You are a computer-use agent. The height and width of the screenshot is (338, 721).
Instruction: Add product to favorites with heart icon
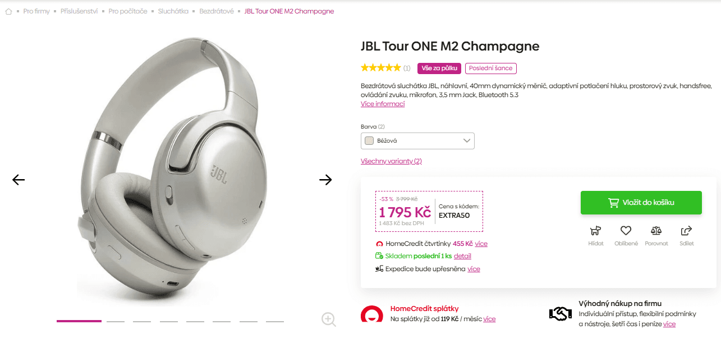[x=626, y=231]
